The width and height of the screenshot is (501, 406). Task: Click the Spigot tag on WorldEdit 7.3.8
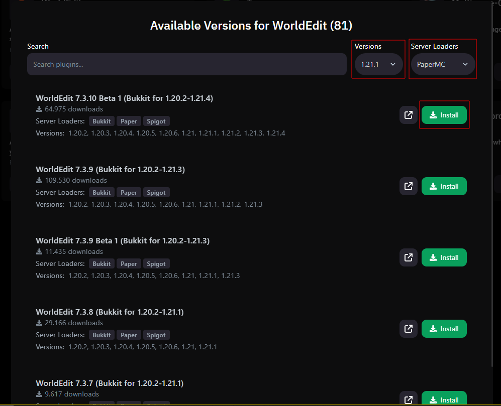click(156, 335)
